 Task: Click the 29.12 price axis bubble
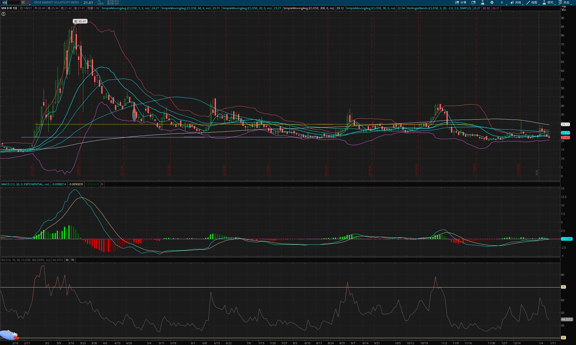coord(565,124)
